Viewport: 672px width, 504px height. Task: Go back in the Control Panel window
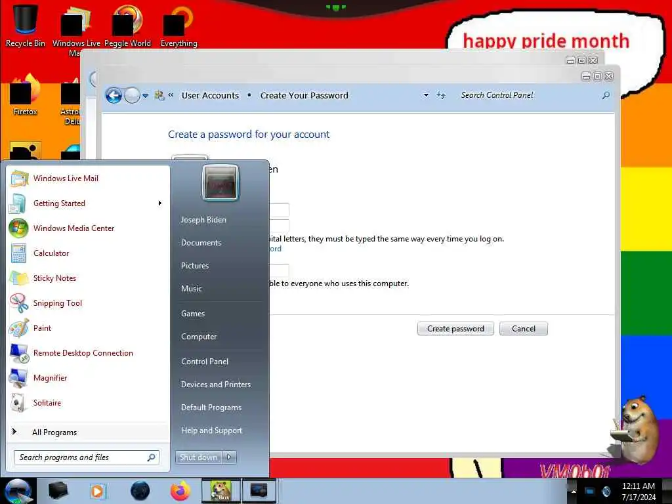[114, 95]
